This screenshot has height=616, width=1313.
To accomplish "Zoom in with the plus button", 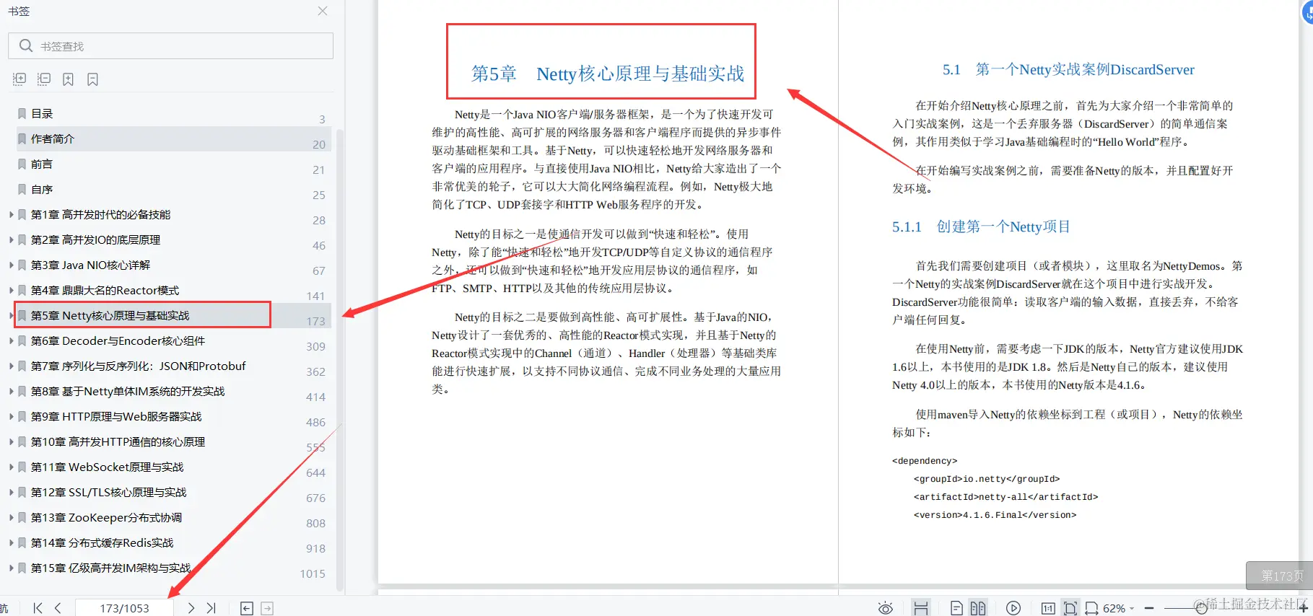I will pyautogui.click(x=1304, y=608).
